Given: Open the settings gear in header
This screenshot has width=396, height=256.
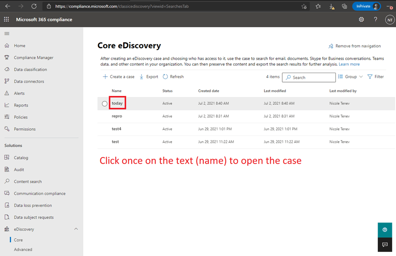Looking at the screenshot, I should coord(362,20).
